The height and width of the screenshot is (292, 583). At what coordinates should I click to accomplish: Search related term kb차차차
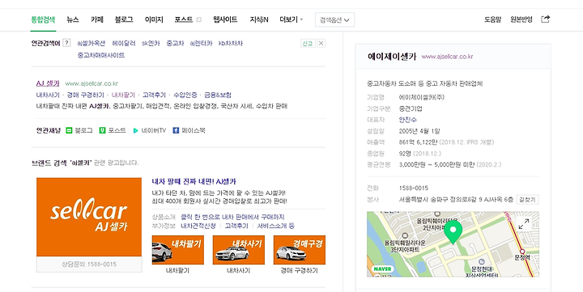click(231, 43)
